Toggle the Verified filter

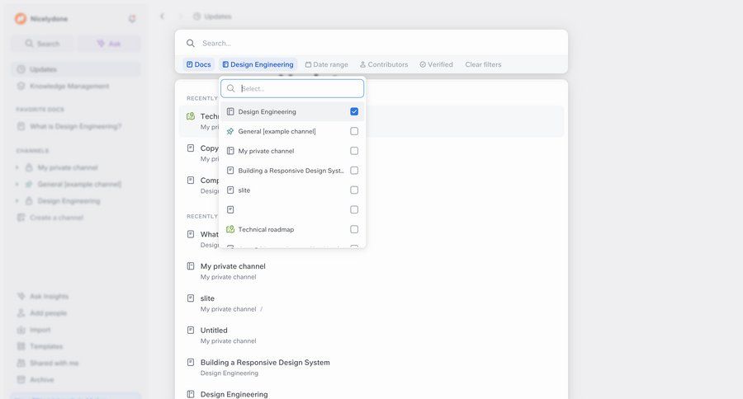[x=436, y=64]
